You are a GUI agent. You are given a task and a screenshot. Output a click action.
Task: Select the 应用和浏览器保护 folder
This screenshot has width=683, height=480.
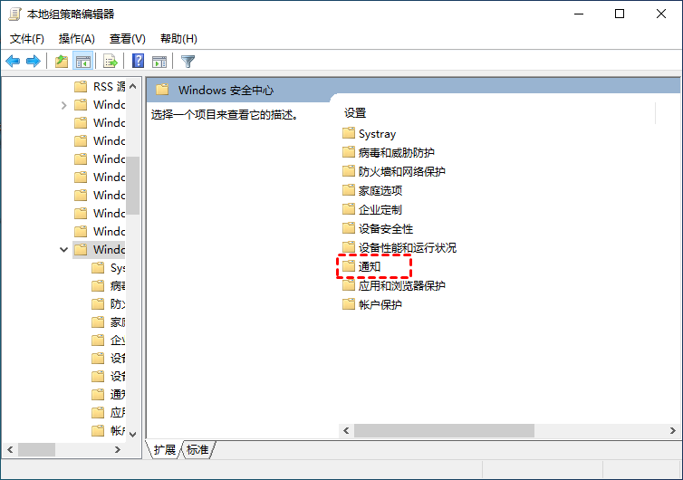coord(394,285)
